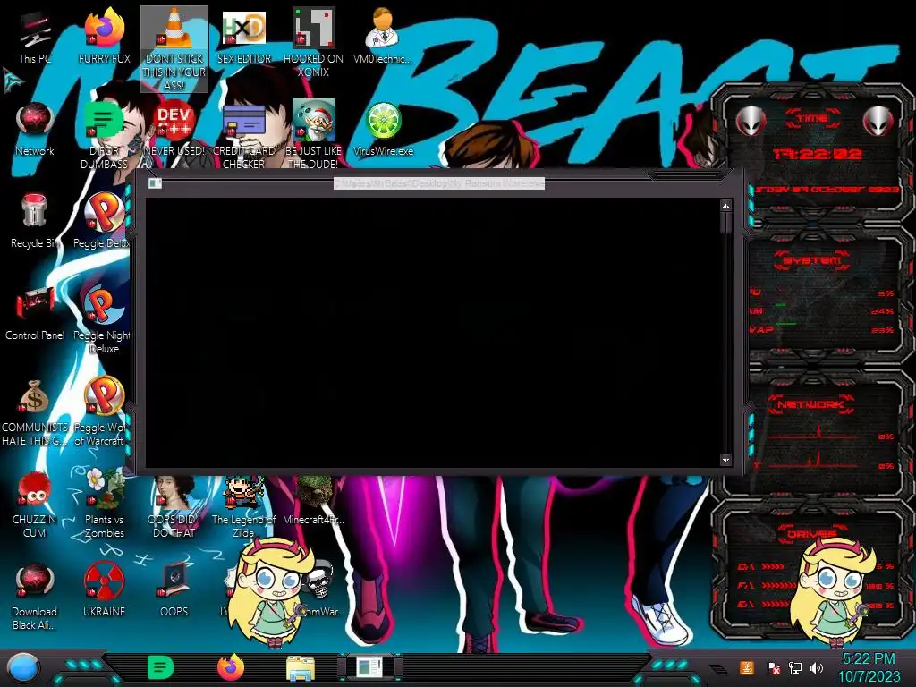Launch the green chat app from the taskbar
The width and height of the screenshot is (916, 687).
(160, 667)
